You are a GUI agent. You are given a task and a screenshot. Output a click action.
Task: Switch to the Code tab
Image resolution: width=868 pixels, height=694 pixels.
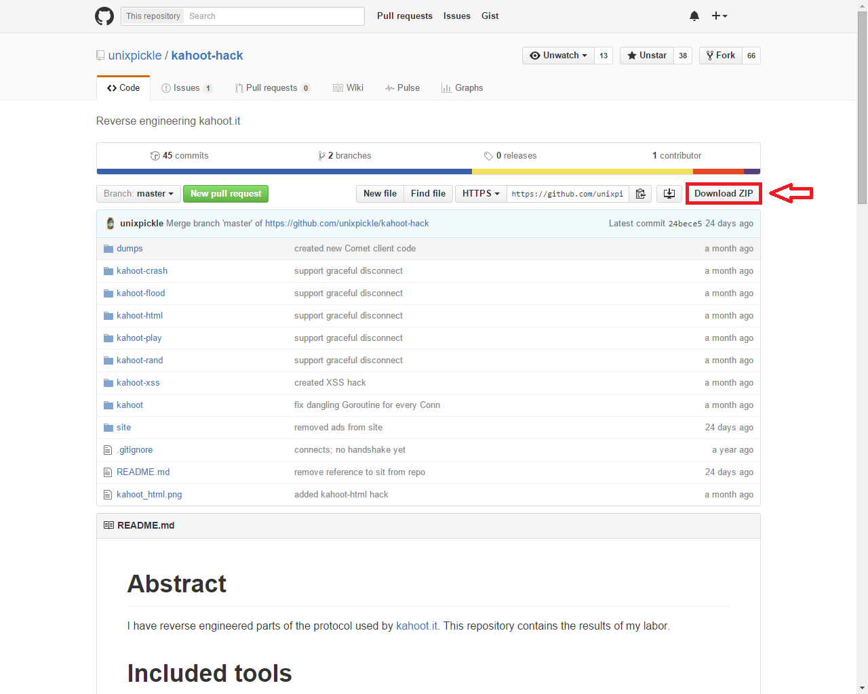click(x=123, y=88)
